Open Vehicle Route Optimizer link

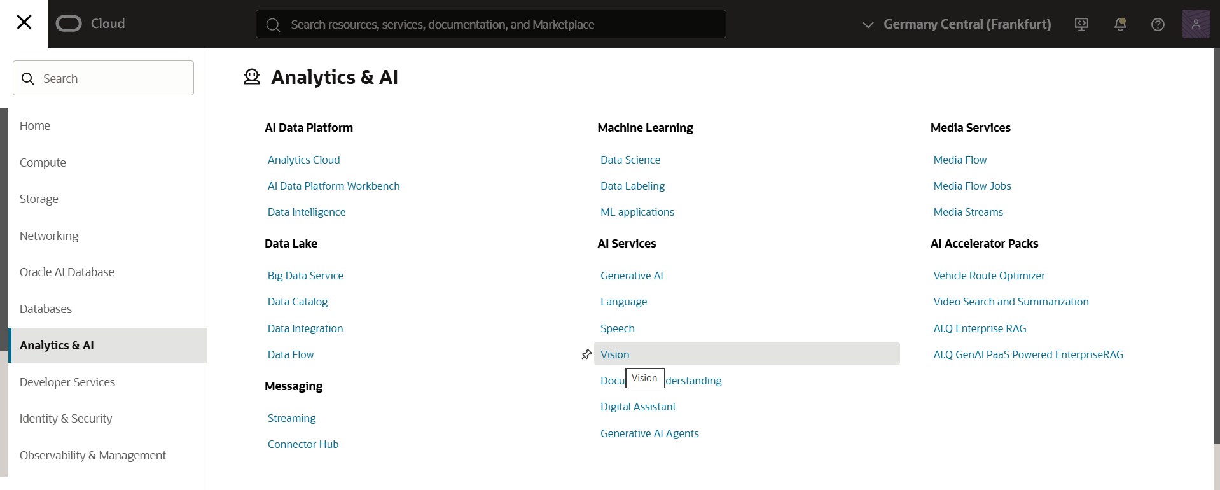(x=988, y=276)
